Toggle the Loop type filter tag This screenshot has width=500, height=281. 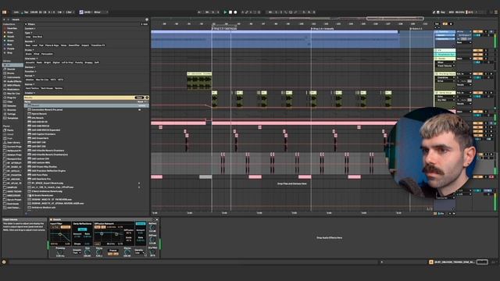click(28, 37)
